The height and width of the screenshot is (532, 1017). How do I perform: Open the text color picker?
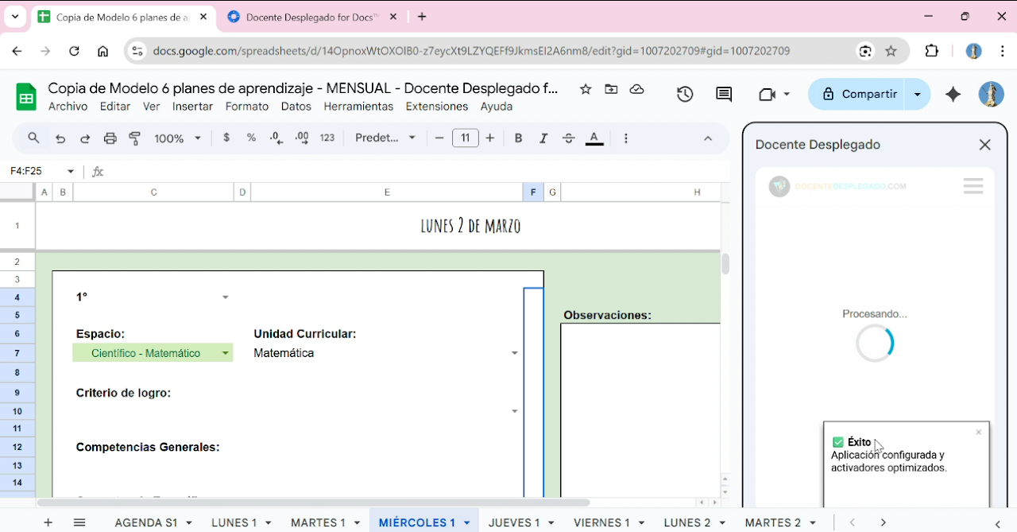coord(594,138)
